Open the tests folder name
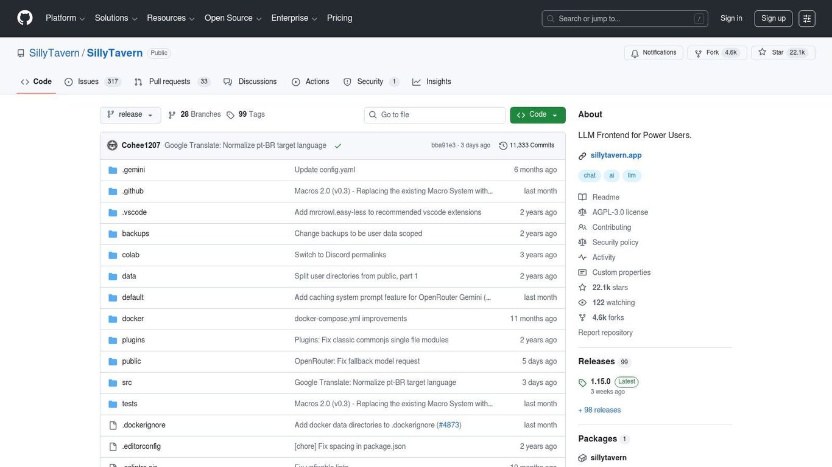Screen dimensions: 832x467 [130, 404]
